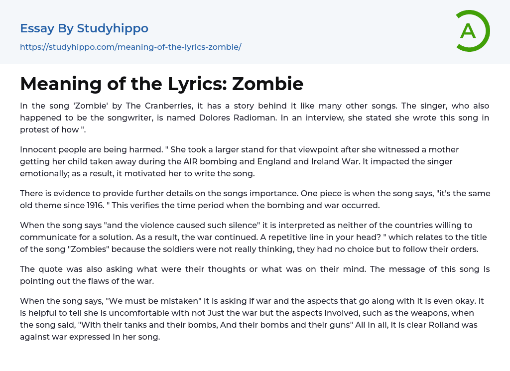The image size is (510, 371).
Task: Click the paragraph starting 'The quote was also asking'
Action: pyautogui.click(x=255, y=275)
